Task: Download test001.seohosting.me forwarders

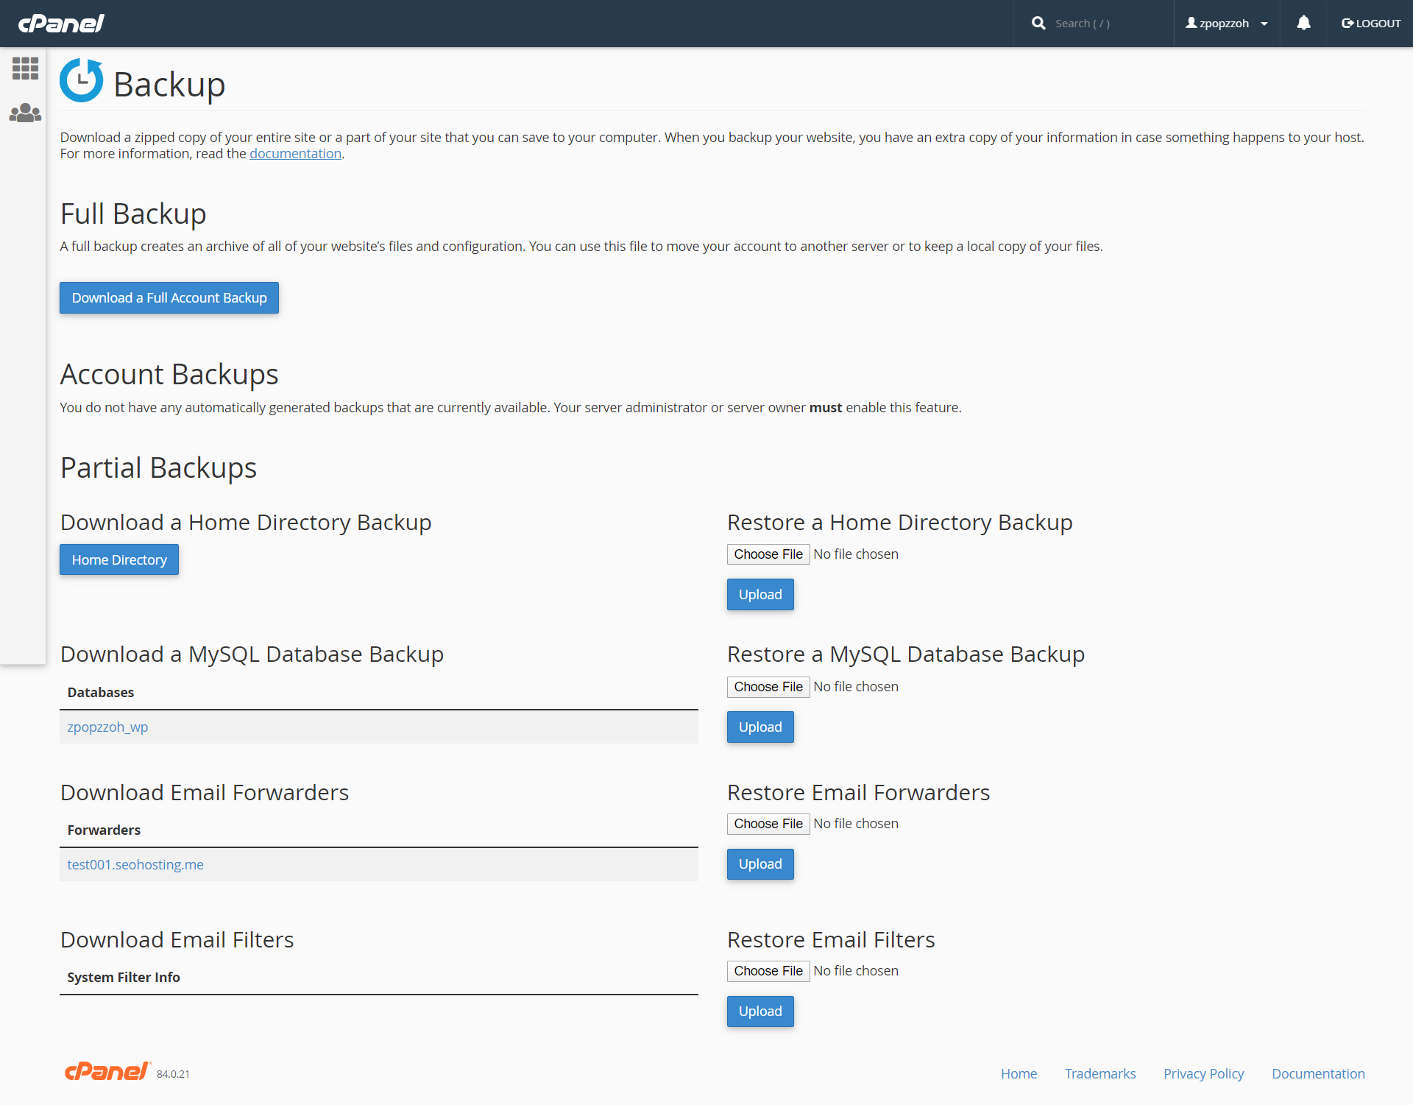Action: [135, 864]
